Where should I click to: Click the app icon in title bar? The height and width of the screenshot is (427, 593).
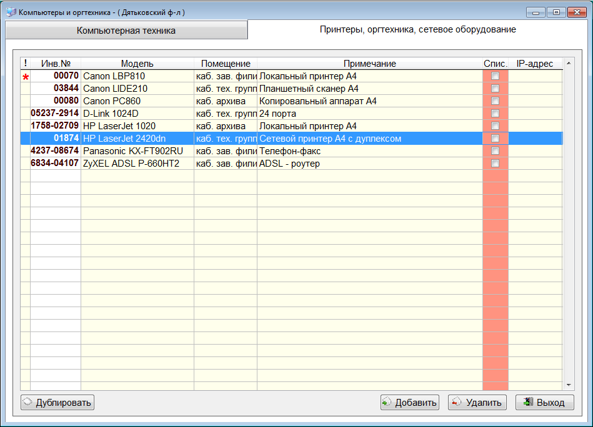tap(11, 12)
